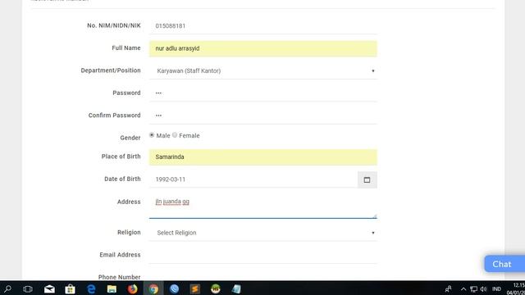
Task: Click the Password field
Action: coord(262,93)
